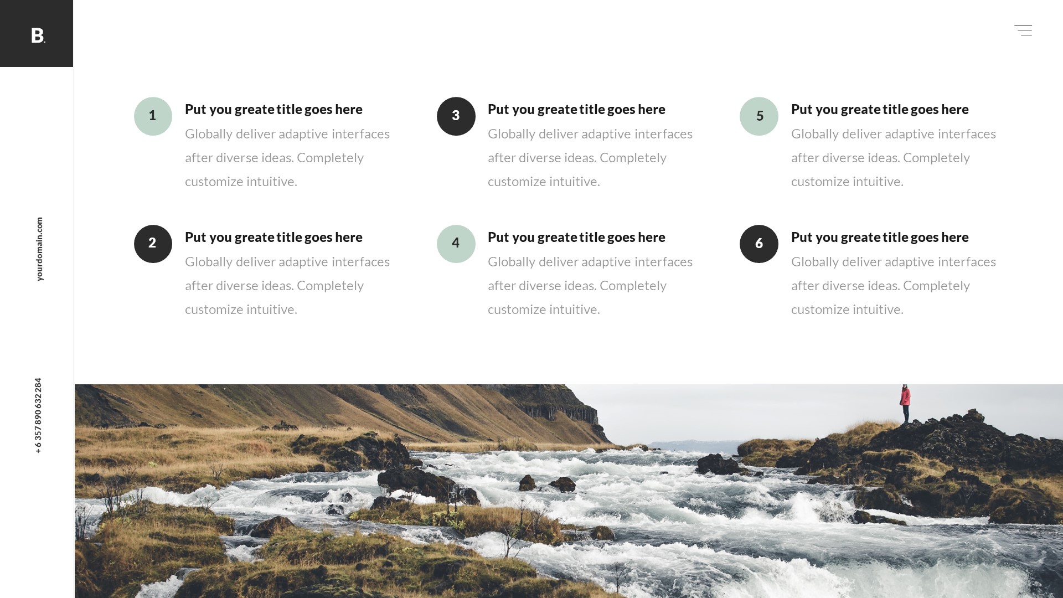Click the title beside number 1
Viewport: 1063px width, 598px height.
274,110
